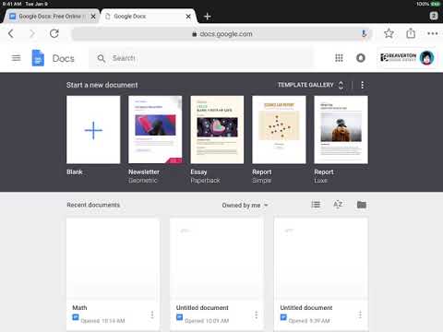443x332 pixels.
Task: Open the file picker folder icon
Action: (x=362, y=205)
